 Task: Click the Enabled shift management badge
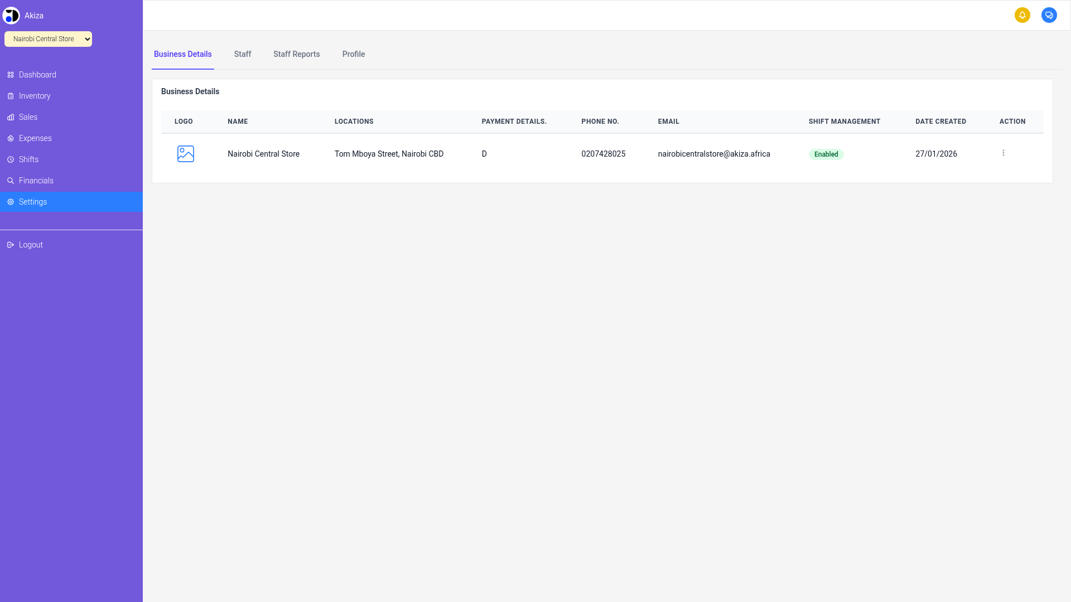[826, 154]
